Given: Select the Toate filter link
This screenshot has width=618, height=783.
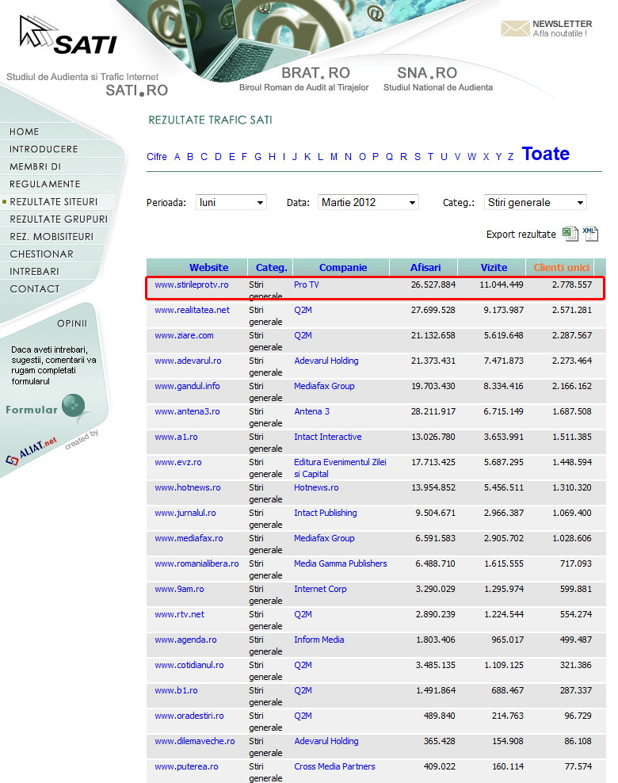Looking at the screenshot, I should [545, 154].
